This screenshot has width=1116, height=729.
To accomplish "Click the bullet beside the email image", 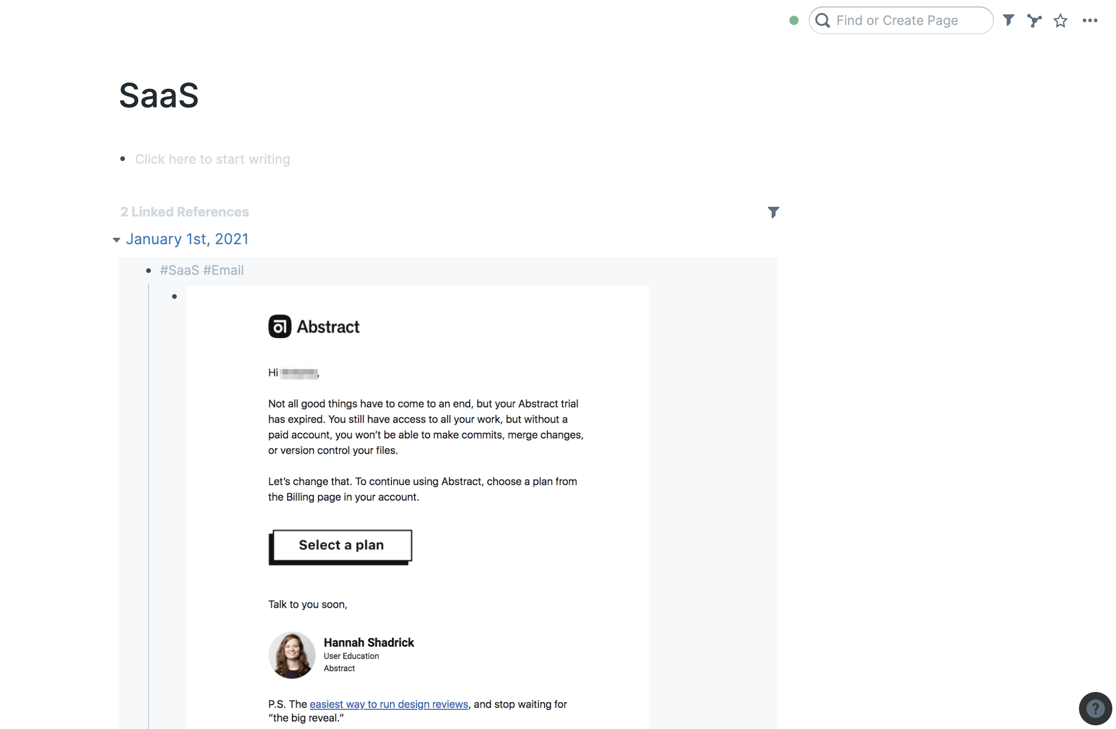I will tap(175, 296).
